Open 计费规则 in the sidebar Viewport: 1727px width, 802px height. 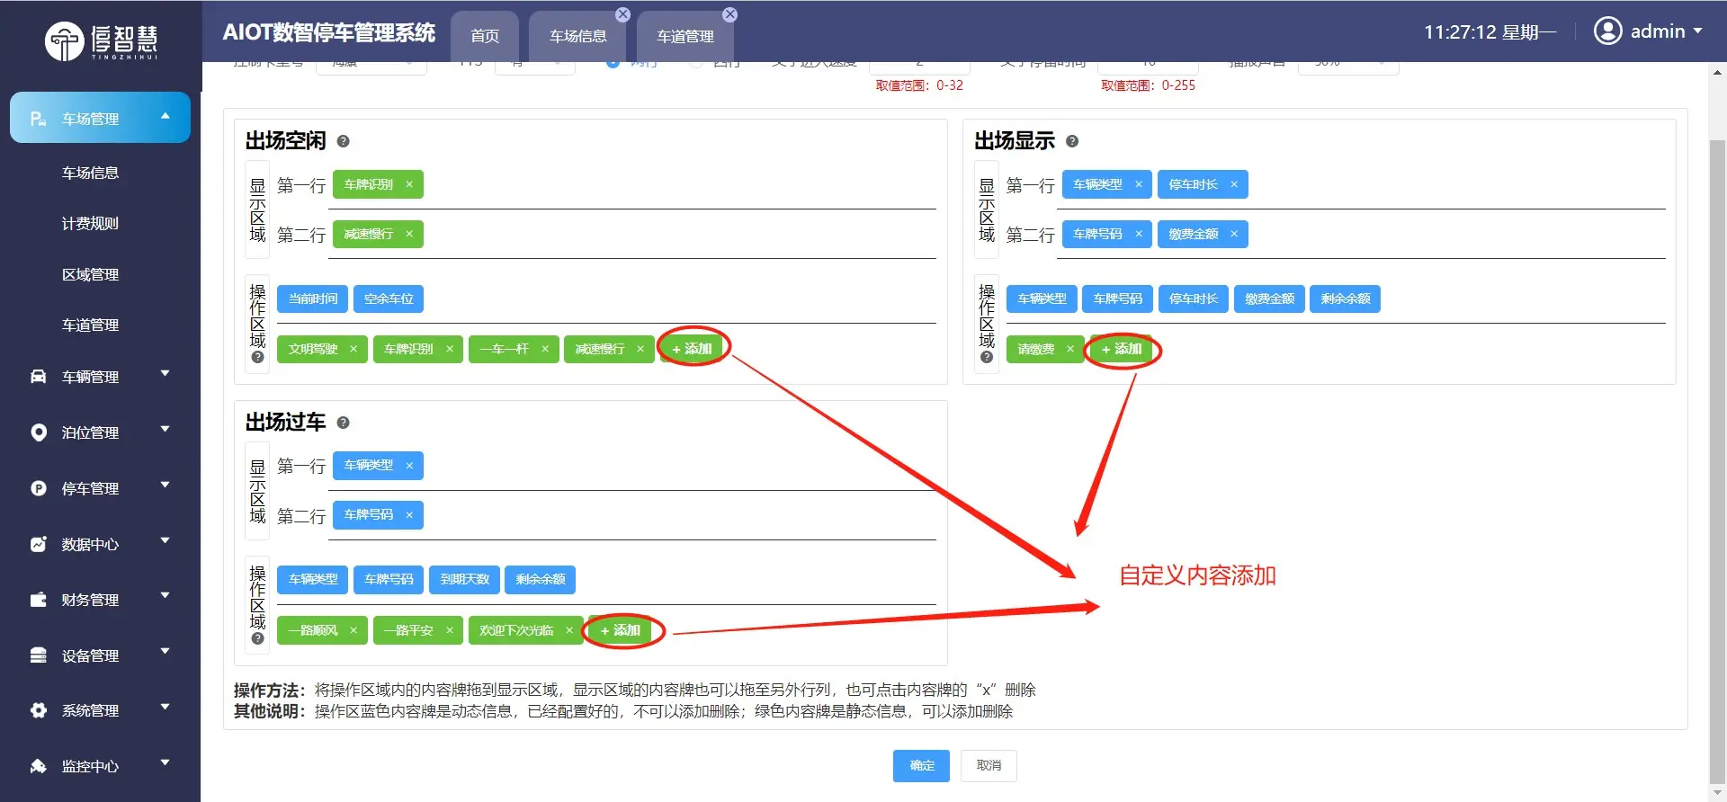click(90, 223)
